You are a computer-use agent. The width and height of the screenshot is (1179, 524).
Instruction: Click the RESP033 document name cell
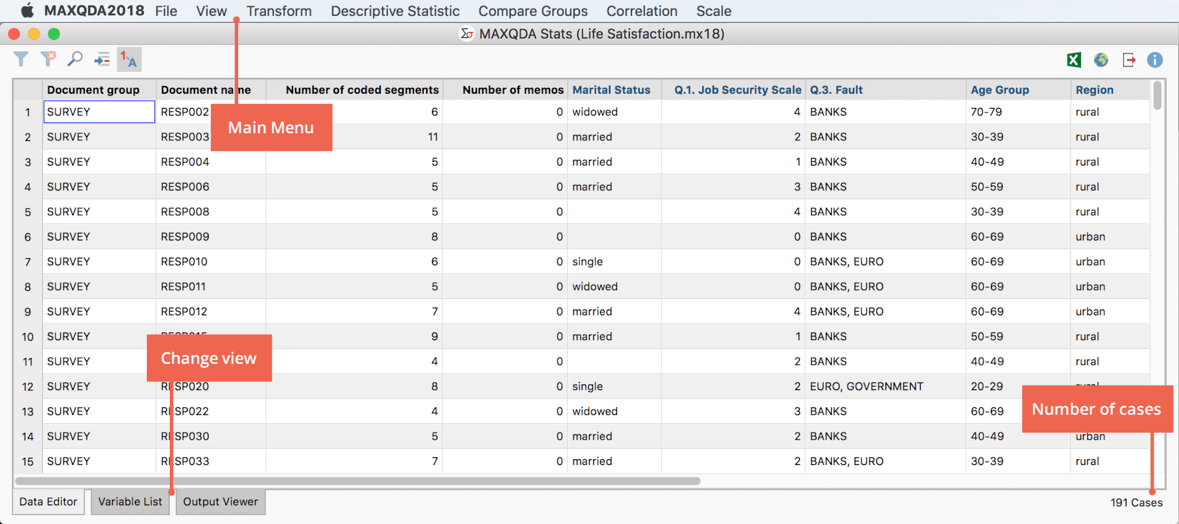click(211, 462)
